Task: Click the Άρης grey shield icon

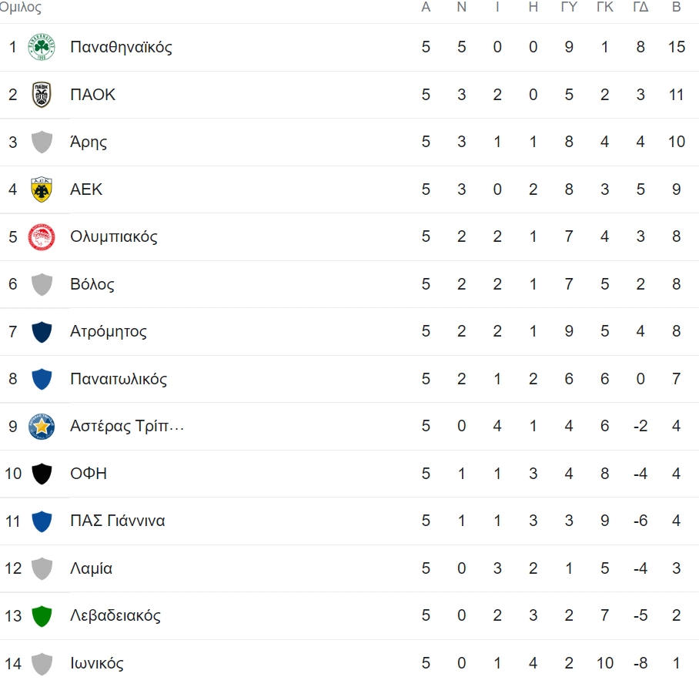Action: (42, 142)
